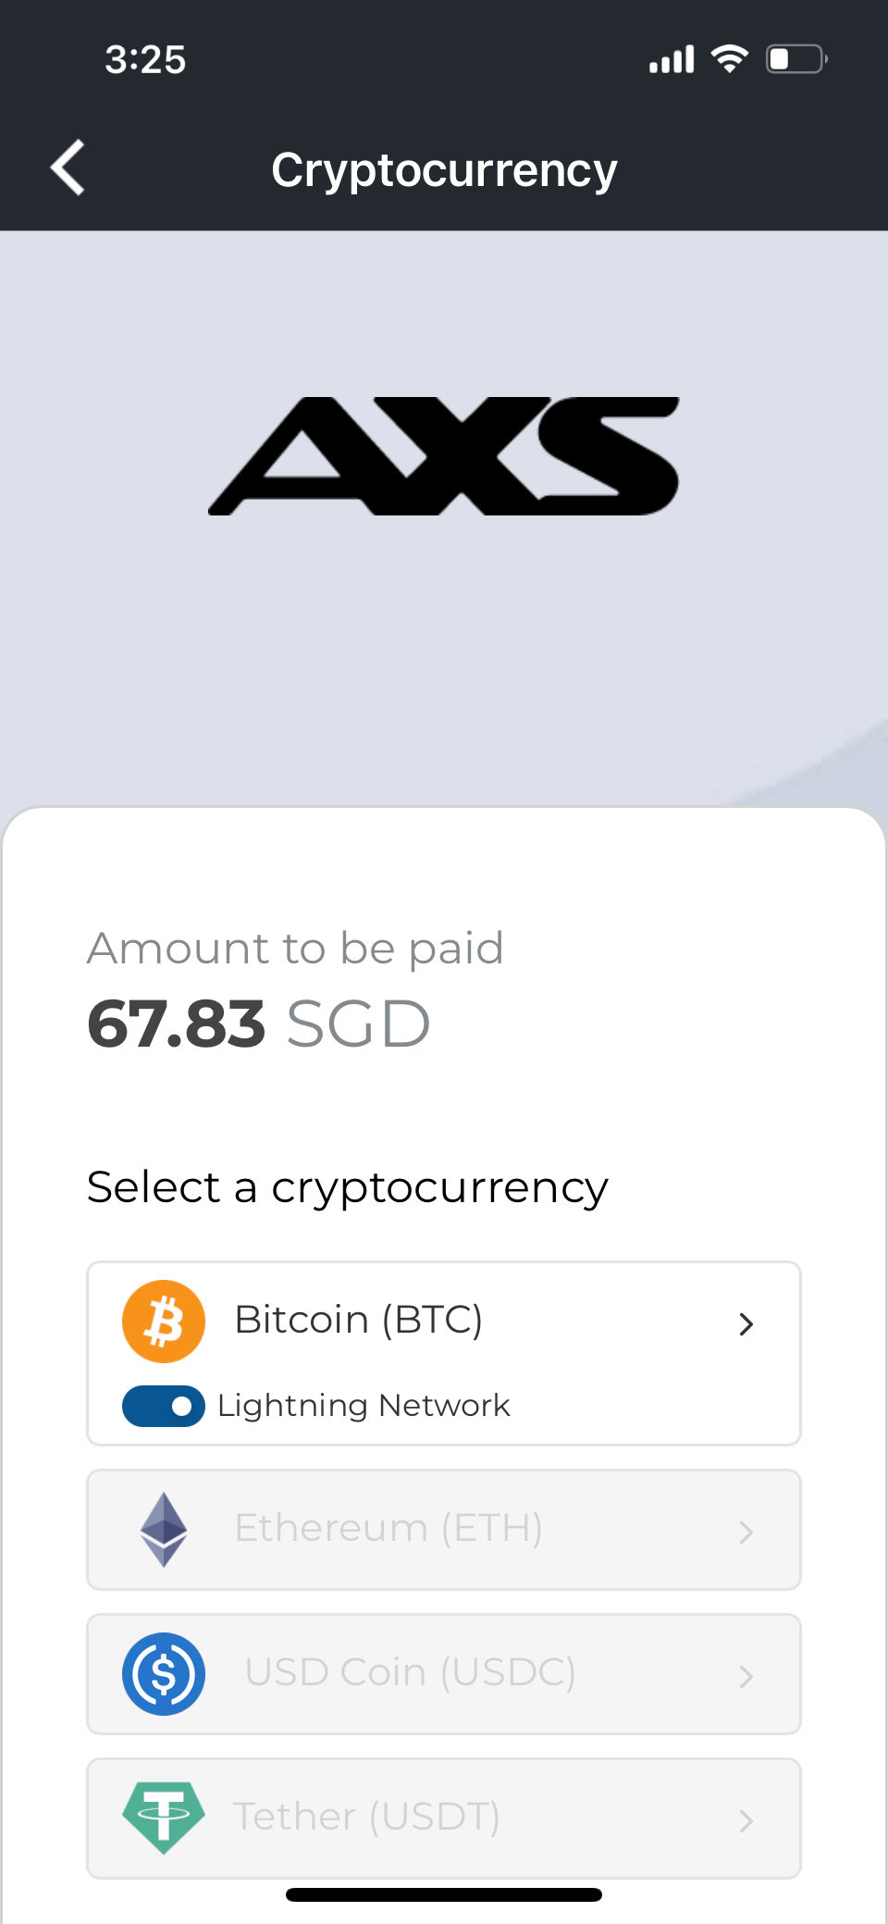This screenshot has height=1924, width=888.
Task: Tap the 67.83 SGD amount
Action: [x=259, y=1024]
